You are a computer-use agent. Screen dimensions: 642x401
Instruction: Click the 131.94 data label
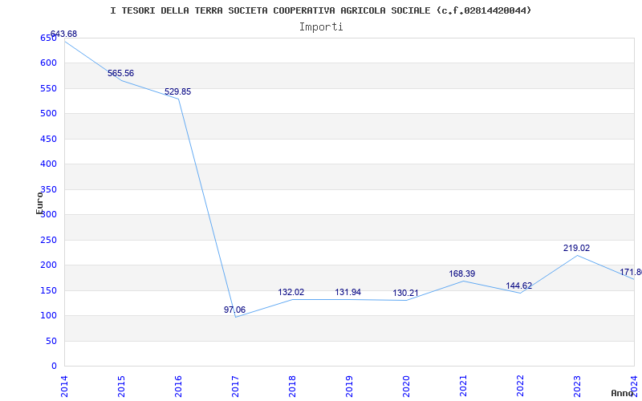[x=348, y=292]
